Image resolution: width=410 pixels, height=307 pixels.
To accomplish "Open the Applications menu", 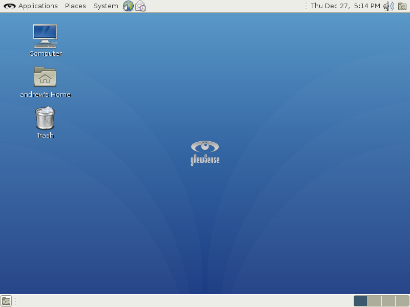I will coord(38,6).
